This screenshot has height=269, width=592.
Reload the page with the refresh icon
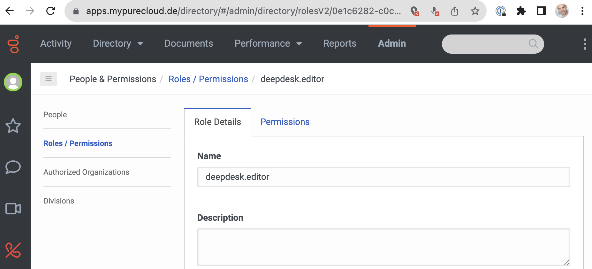coord(50,11)
